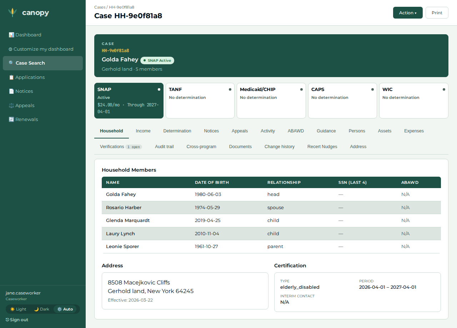Click birth date 1961-10-27
The width and height of the screenshot is (457, 328).
click(x=206, y=247)
